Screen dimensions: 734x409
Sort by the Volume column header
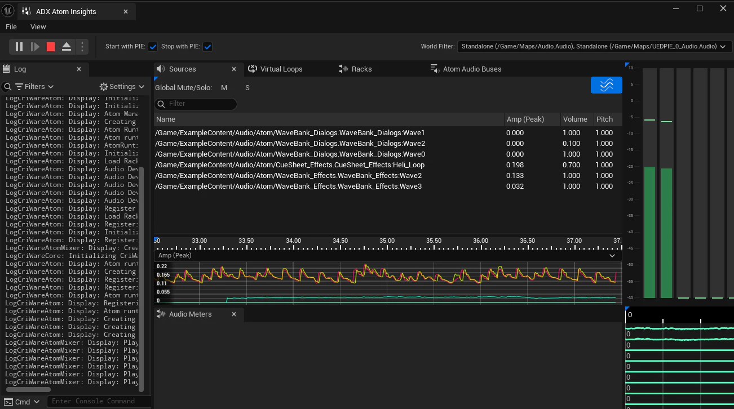tap(577, 119)
